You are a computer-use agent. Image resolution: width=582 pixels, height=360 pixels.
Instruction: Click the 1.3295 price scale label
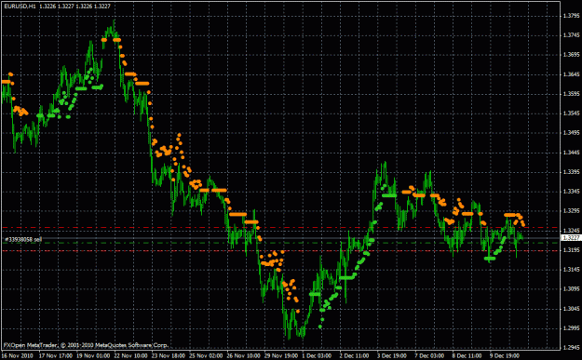coord(571,211)
